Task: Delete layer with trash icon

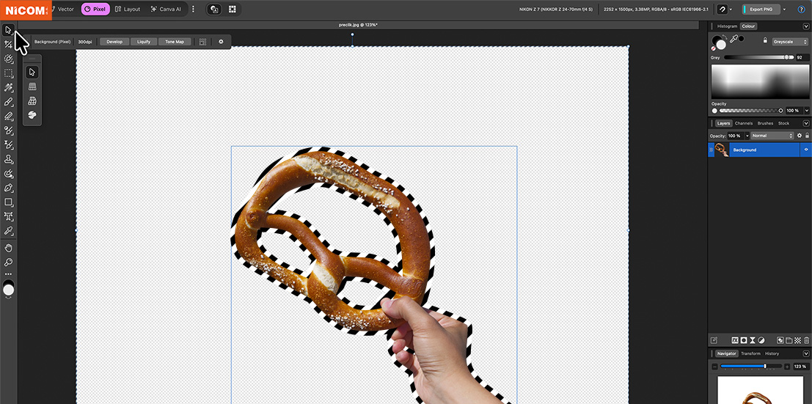Action: tap(806, 340)
